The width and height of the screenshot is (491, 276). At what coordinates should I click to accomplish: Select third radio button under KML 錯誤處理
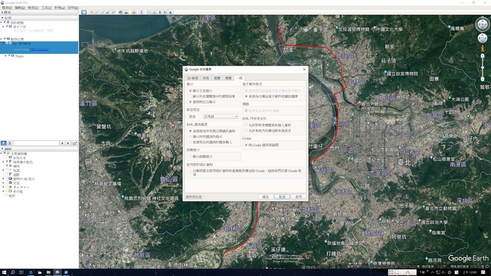coord(190,142)
